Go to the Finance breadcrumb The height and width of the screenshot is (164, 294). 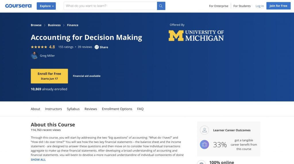(73, 25)
